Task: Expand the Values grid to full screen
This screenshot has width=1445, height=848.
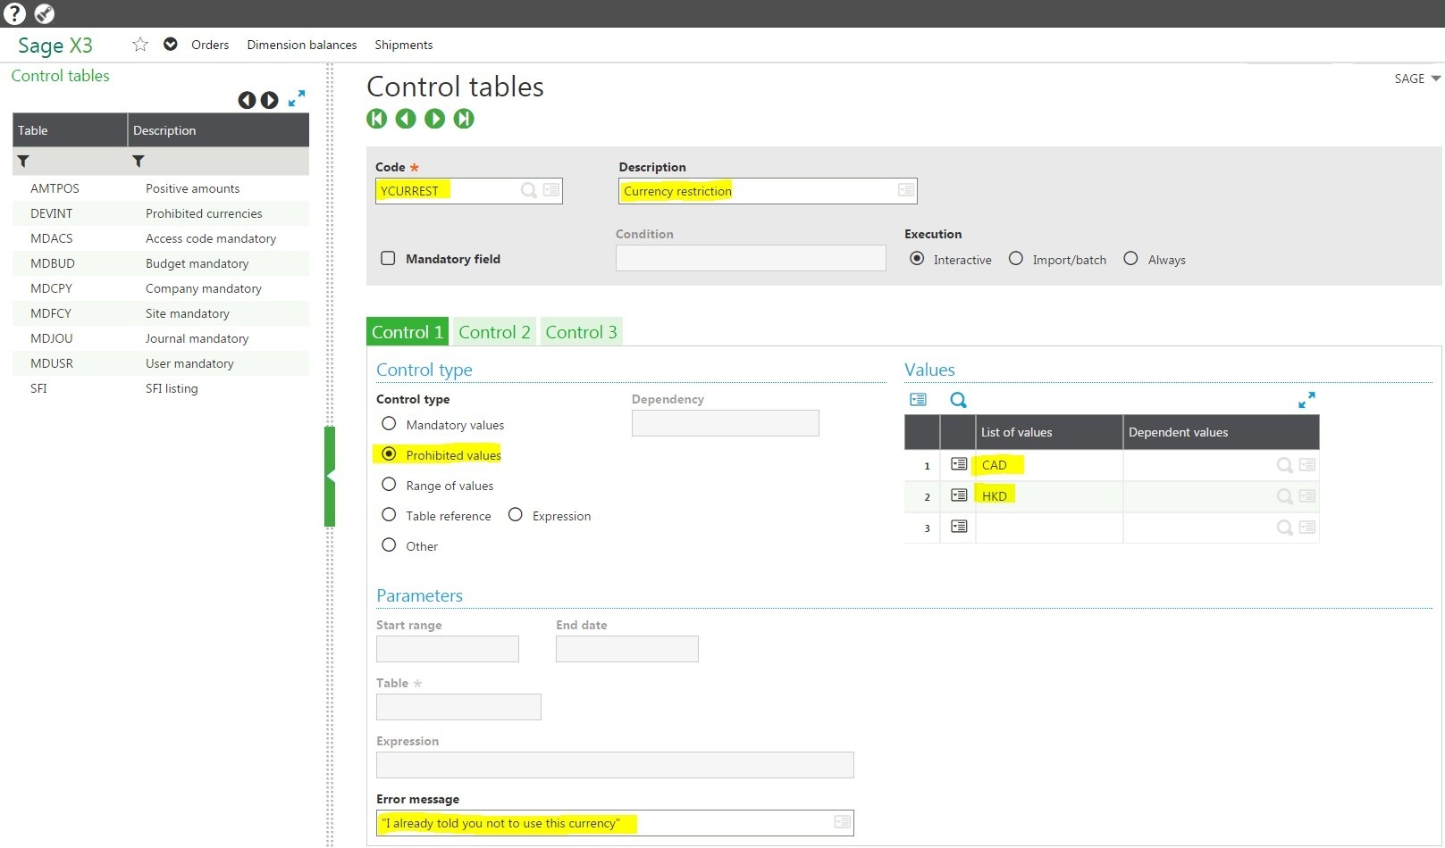Action: 1306,399
